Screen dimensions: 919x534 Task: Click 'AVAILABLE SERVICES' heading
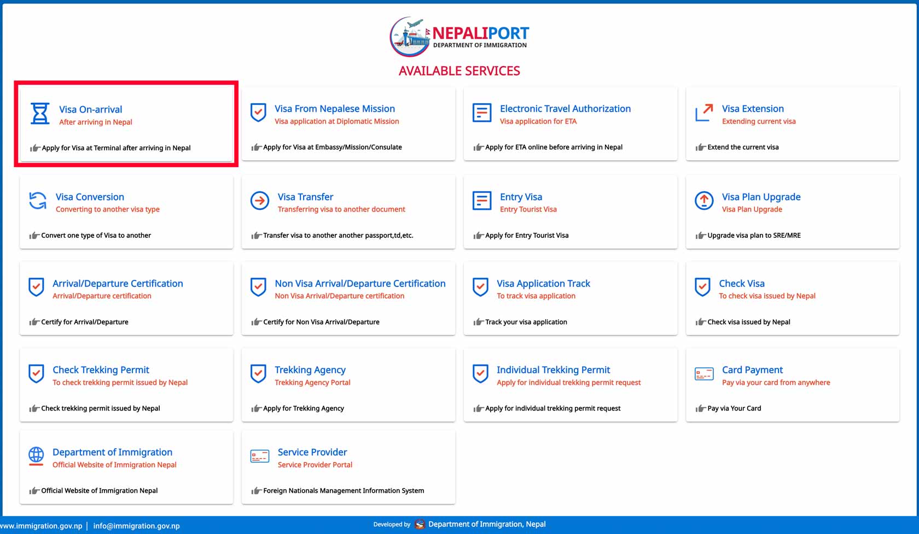click(459, 71)
